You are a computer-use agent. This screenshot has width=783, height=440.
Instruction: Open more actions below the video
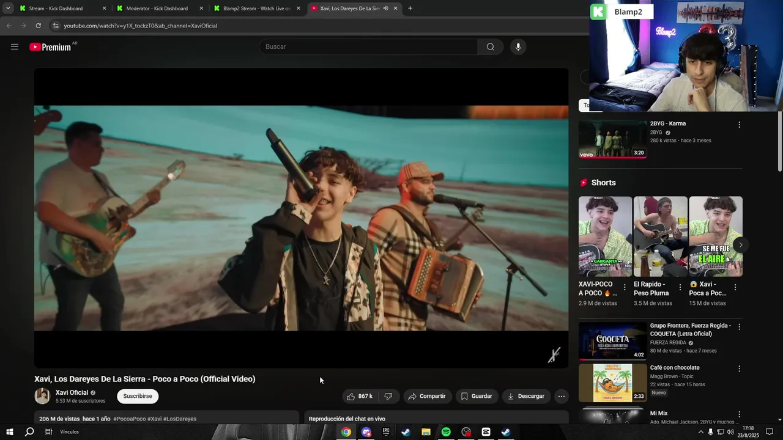point(561,396)
